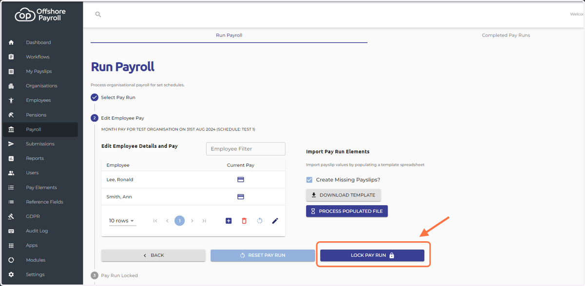The image size is (585, 286).
Task: Go to last page of employee table
Action: click(204, 221)
